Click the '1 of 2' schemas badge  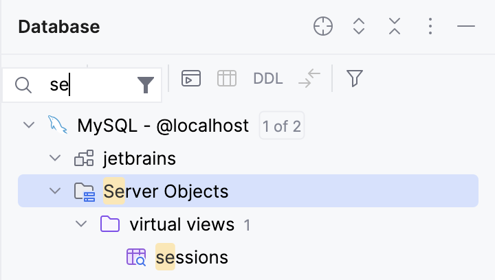click(281, 126)
